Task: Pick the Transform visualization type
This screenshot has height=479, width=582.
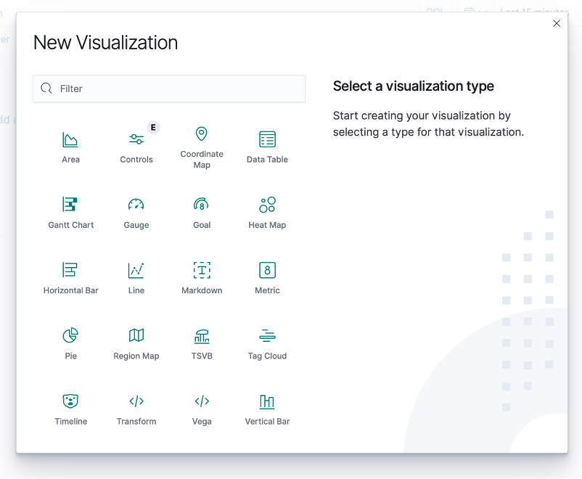Action: (136, 409)
